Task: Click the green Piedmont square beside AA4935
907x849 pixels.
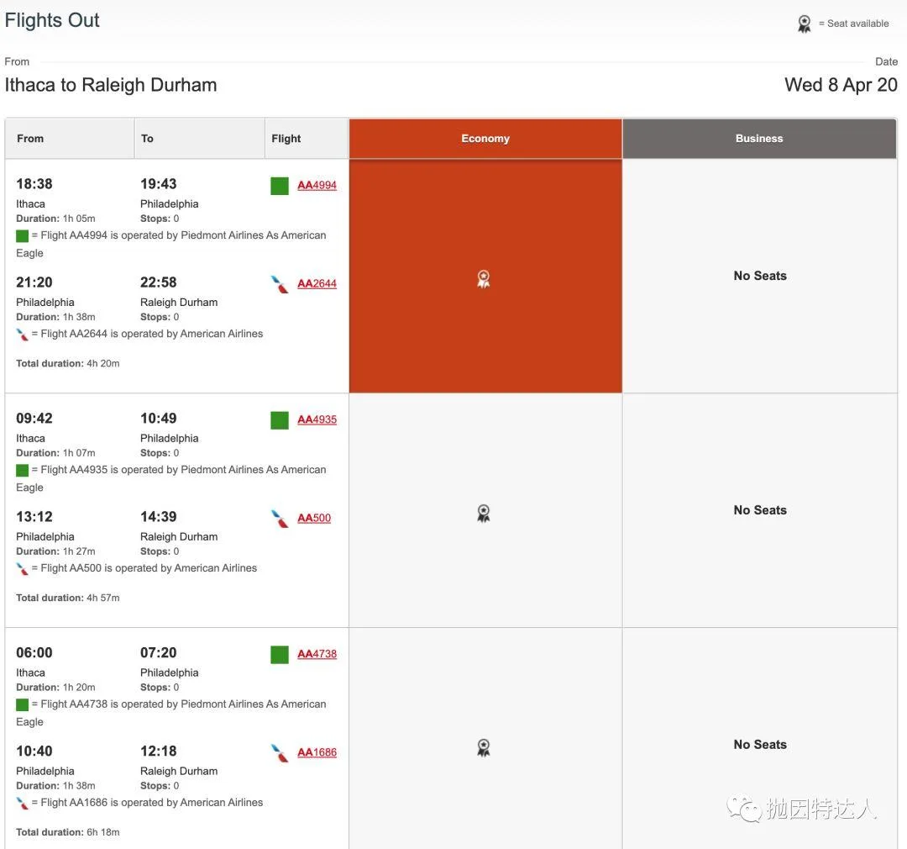Action: pyautogui.click(x=280, y=420)
